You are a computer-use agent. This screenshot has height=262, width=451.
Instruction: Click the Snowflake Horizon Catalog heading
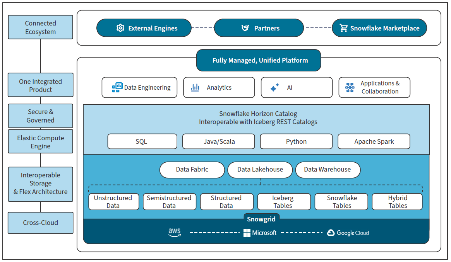point(258,114)
